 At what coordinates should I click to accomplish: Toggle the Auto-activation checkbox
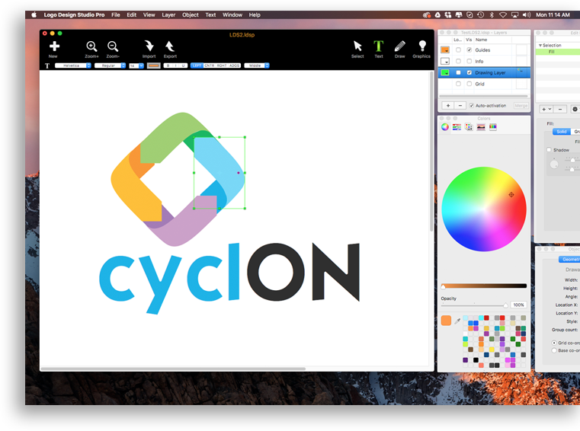coord(471,106)
